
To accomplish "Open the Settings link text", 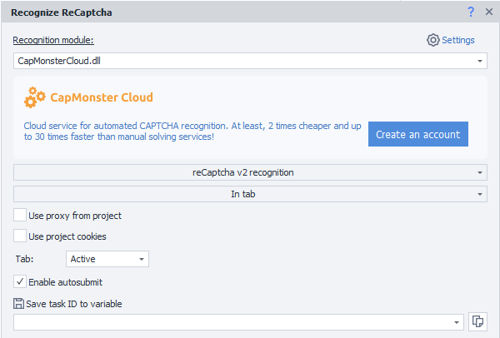I will pyautogui.click(x=457, y=40).
